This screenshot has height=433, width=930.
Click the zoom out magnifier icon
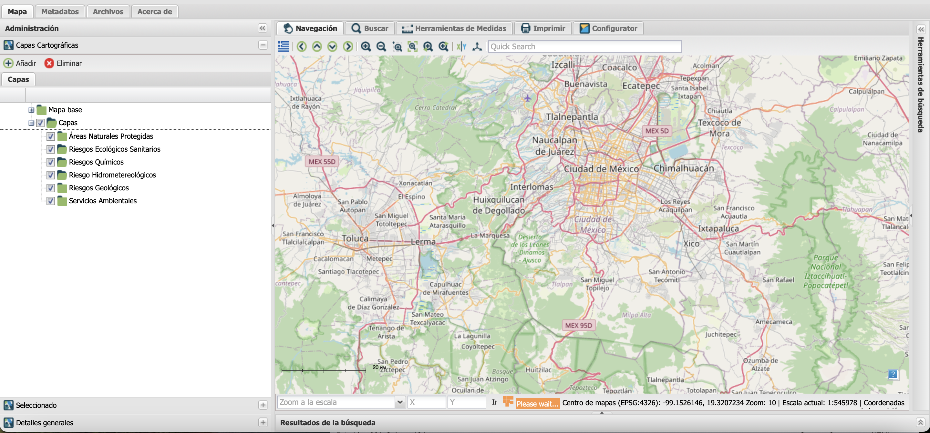tap(381, 46)
